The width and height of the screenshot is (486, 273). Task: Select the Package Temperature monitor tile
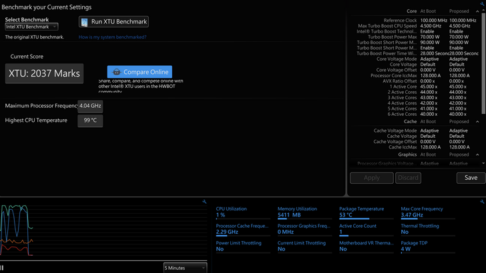[366, 212]
